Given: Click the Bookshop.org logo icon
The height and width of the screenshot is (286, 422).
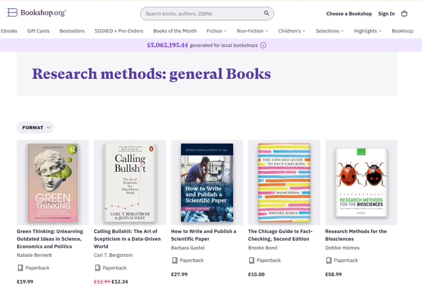Looking at the screenshot, I should pos(12,12).
